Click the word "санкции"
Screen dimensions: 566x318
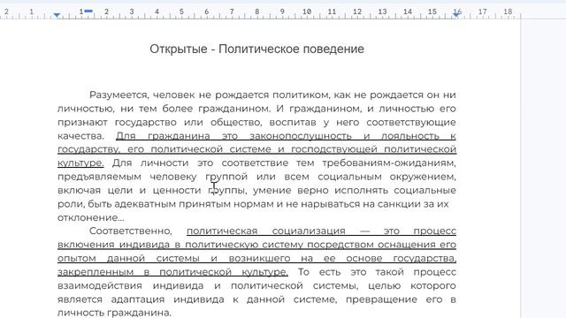pyautogui.click(x=399, y=204)
